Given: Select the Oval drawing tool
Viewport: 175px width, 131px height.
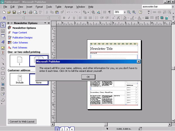Looking at the screenshot, I should click(x=3, y=68).
